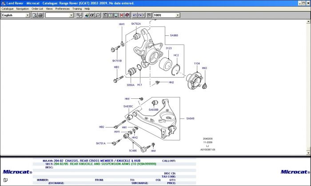This screenshot has height=186, width=311.
Task: Click the magnifying glass search icon
Action: point(98,15)
